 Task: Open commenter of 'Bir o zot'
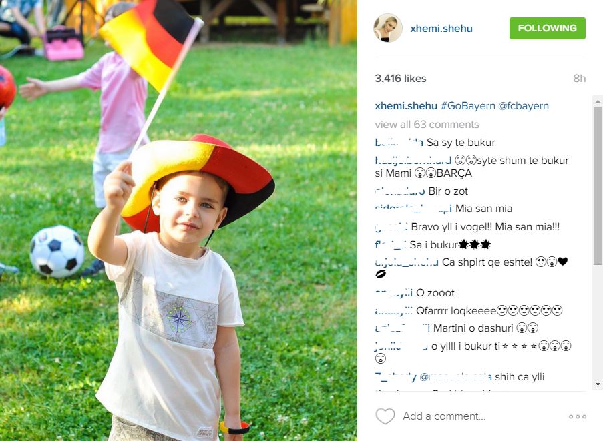pyautogui.click(x=400, y=191)
